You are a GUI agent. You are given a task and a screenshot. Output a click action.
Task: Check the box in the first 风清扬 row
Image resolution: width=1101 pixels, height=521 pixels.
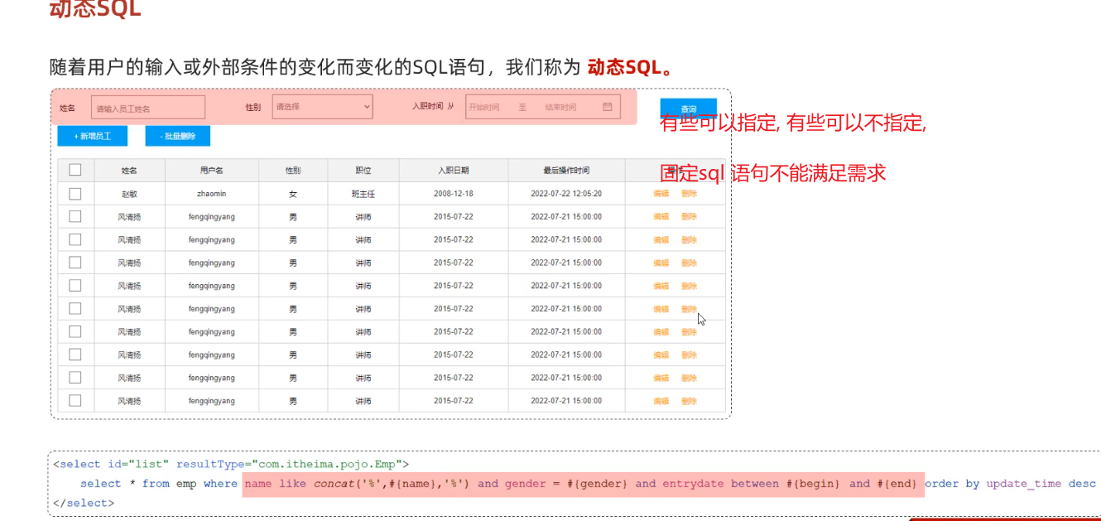pyautogui.click(x=75, y=216)
